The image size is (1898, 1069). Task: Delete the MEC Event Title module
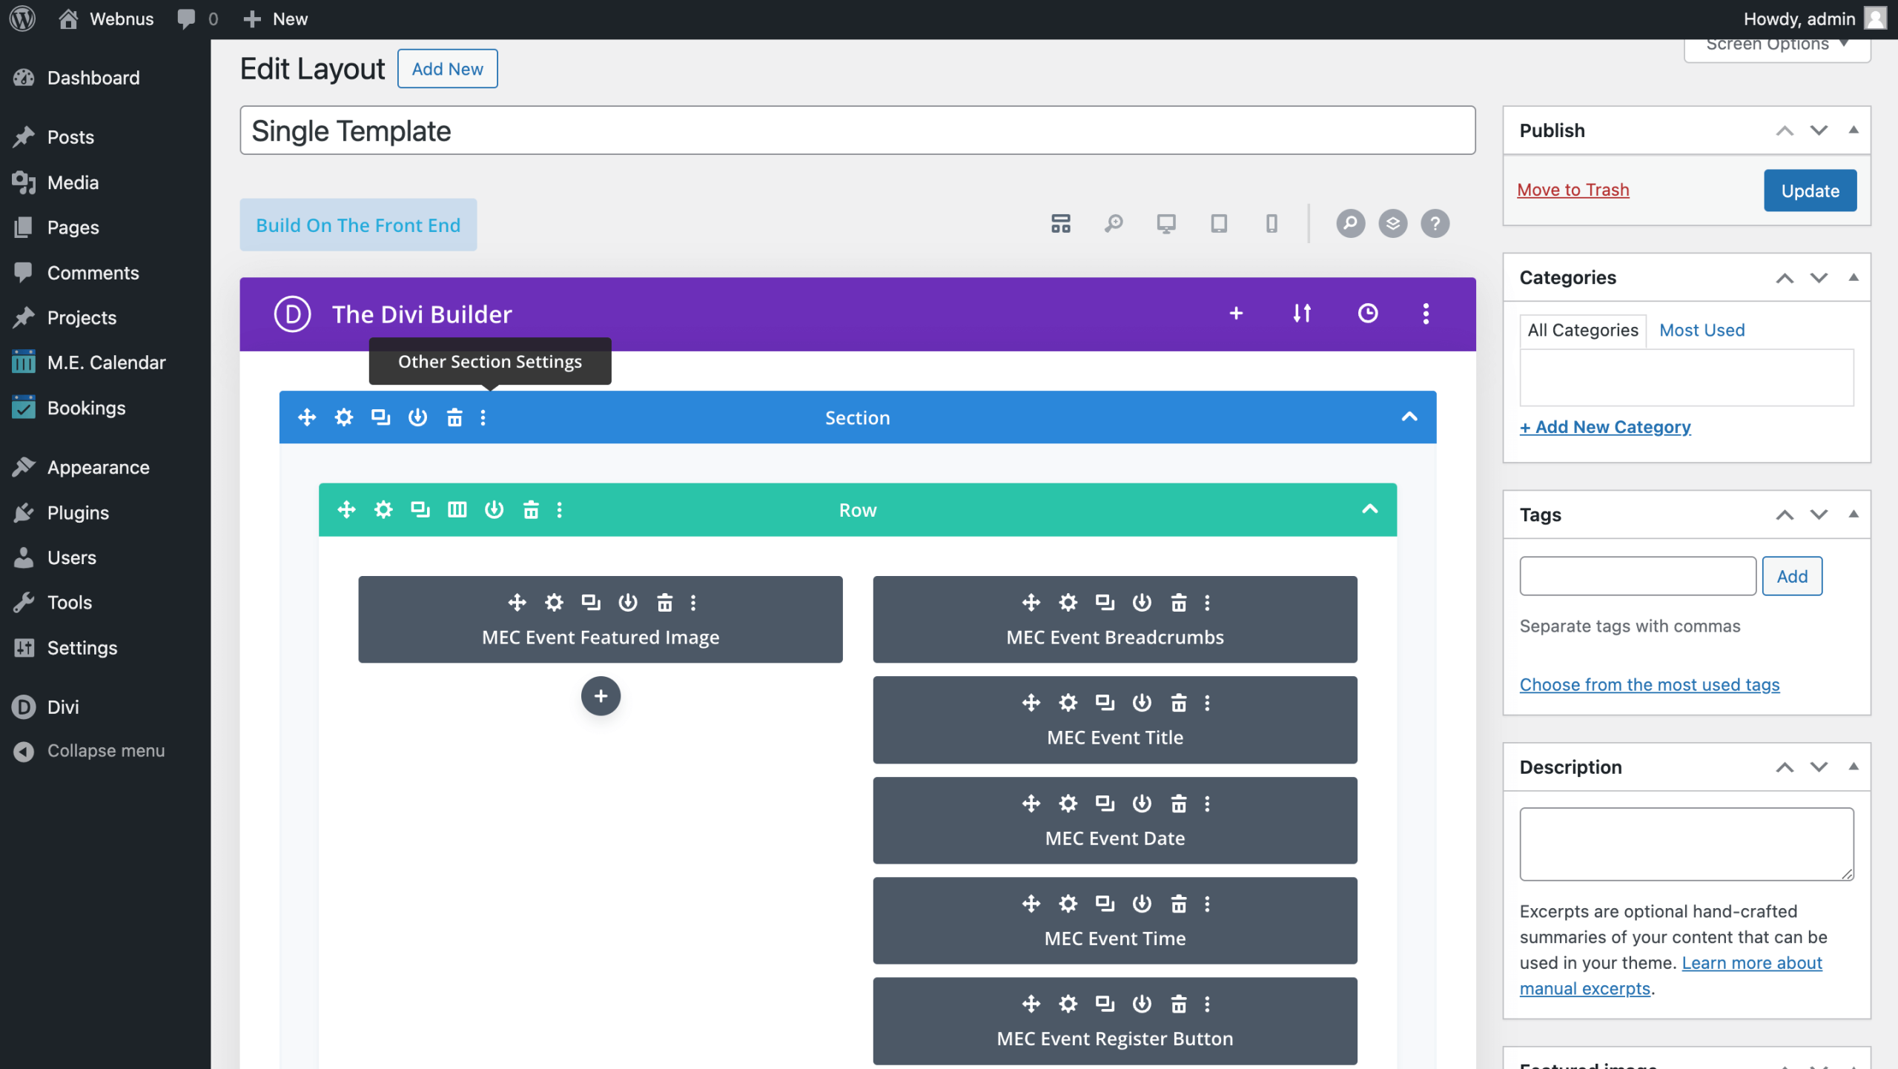tap(1179, 703)
